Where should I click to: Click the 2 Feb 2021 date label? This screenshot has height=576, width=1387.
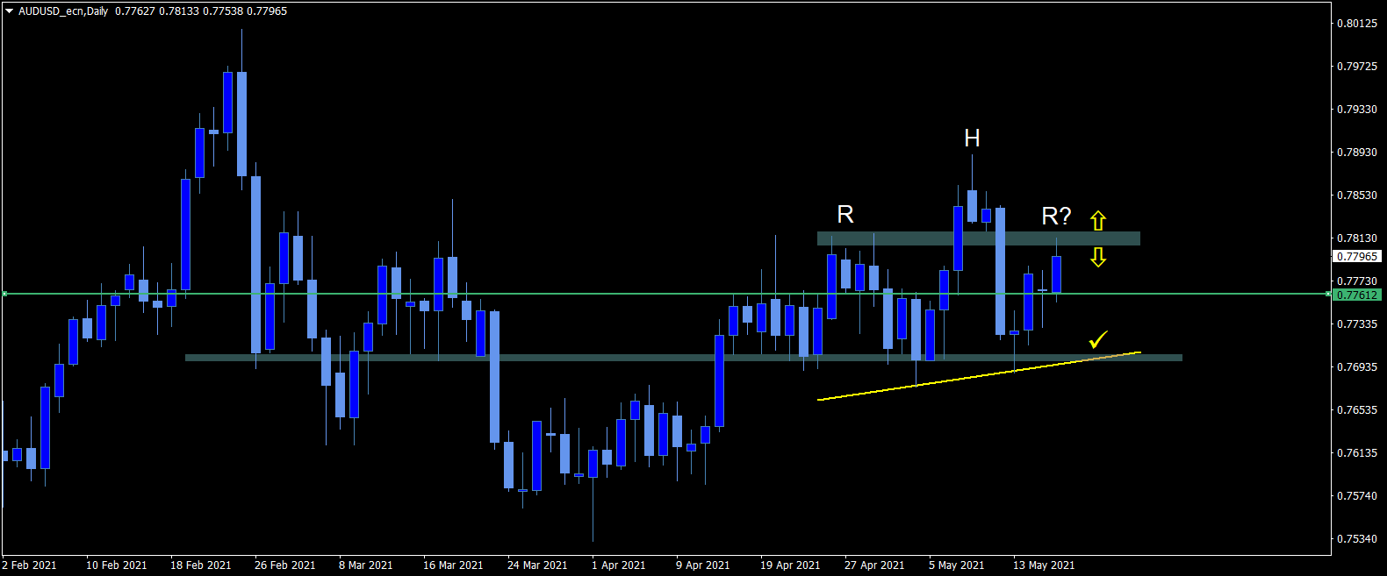[30, 565]
